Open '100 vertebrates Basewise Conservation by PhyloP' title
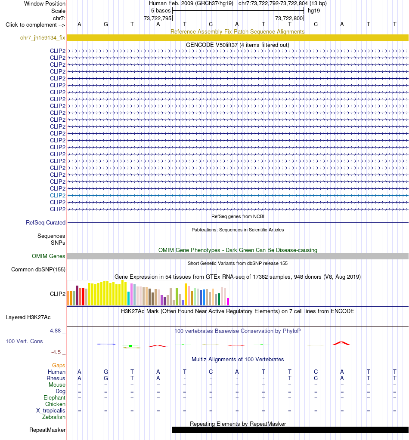 [238, 331]
